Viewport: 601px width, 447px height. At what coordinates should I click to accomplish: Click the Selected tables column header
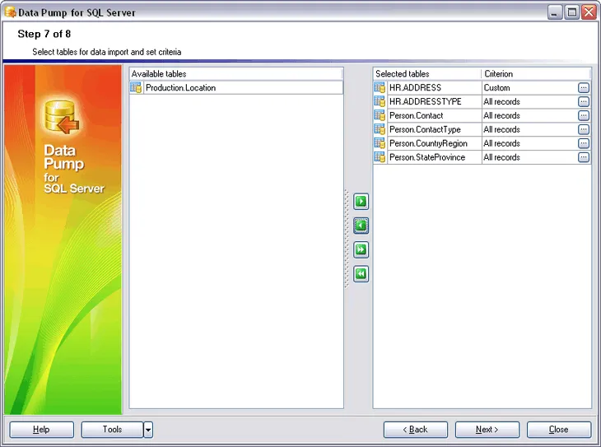[427, 74]
